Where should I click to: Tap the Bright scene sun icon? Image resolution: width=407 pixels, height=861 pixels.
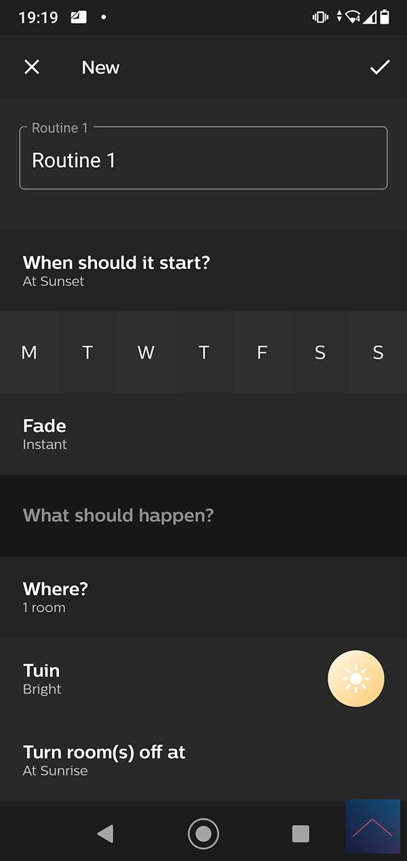coord(356,679)
